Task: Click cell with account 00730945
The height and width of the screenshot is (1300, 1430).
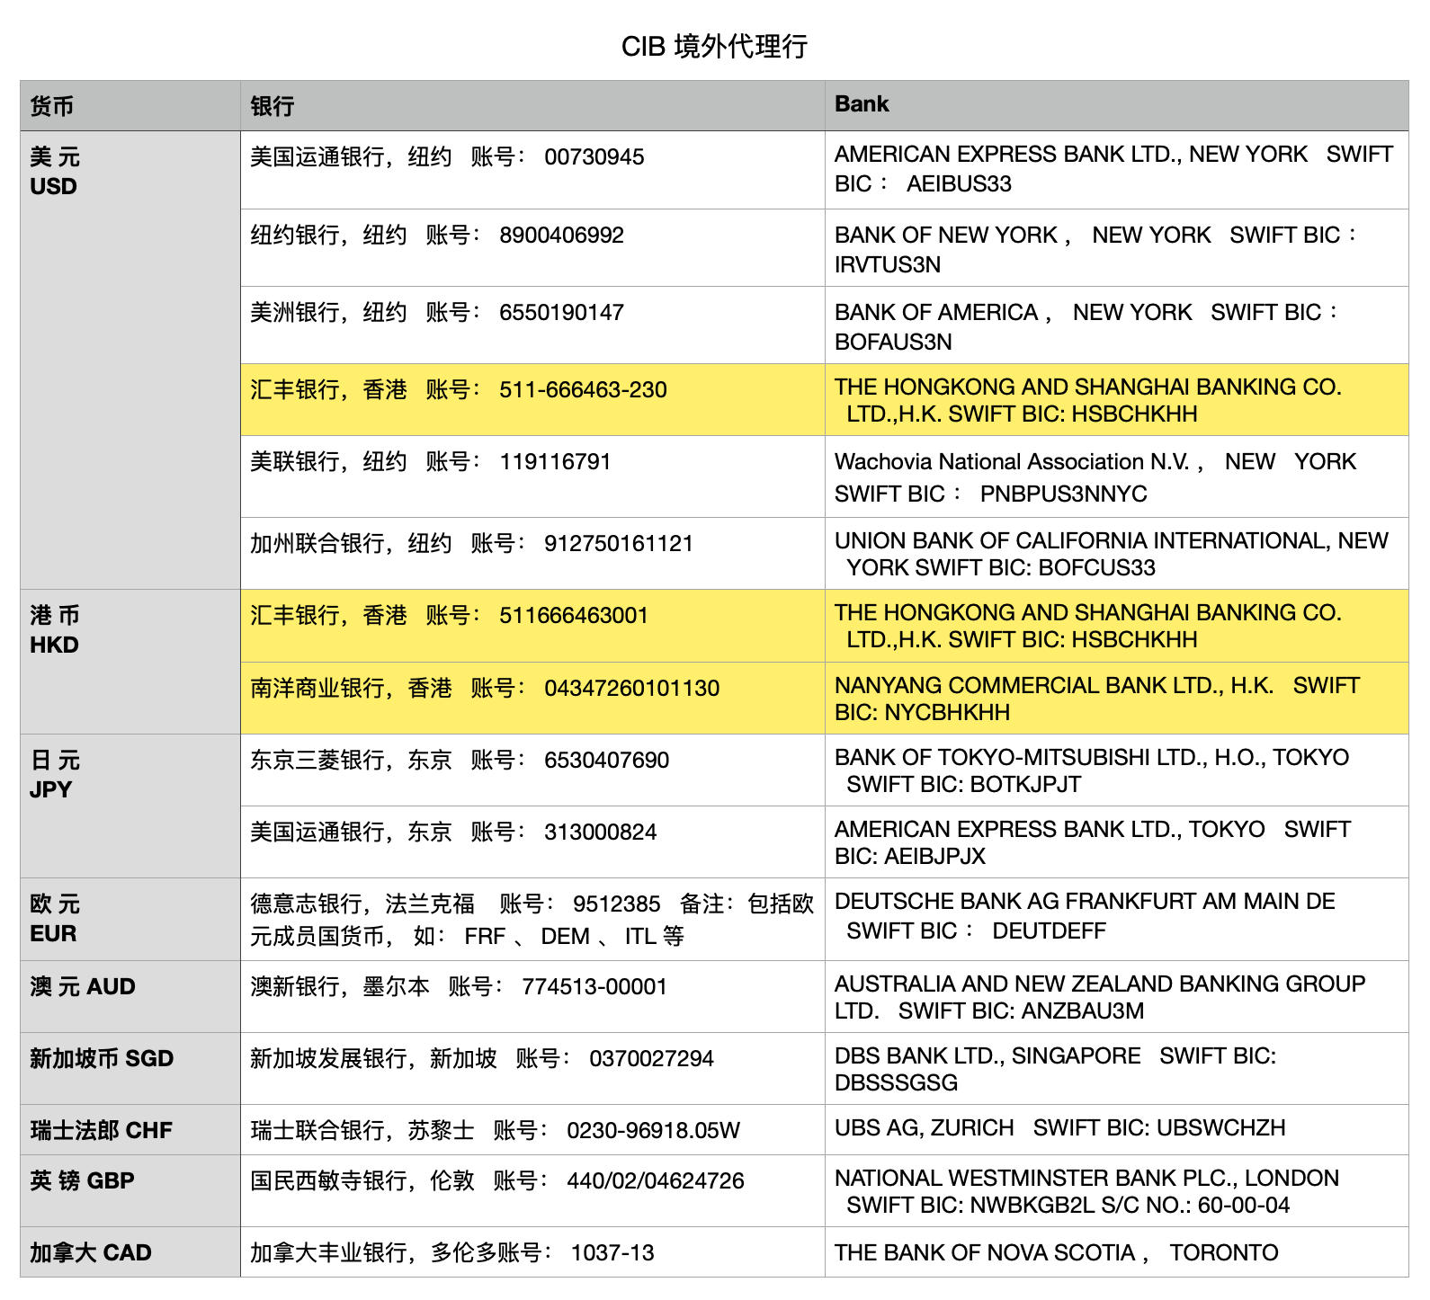Action: [532, 170]
